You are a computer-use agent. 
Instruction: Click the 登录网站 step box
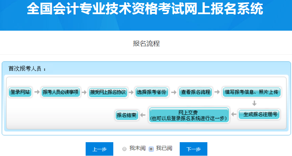(x=20, y=92)
